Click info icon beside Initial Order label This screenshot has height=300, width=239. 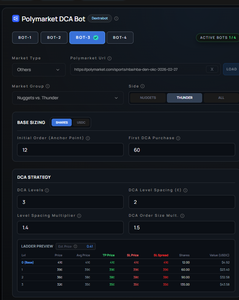tap(88, 138)
